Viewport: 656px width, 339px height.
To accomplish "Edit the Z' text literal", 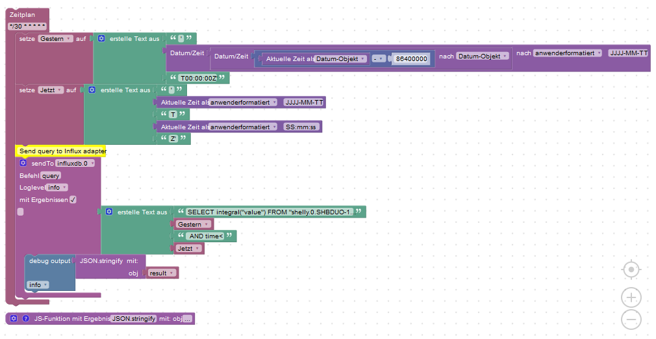I will (x=173, y=139).
